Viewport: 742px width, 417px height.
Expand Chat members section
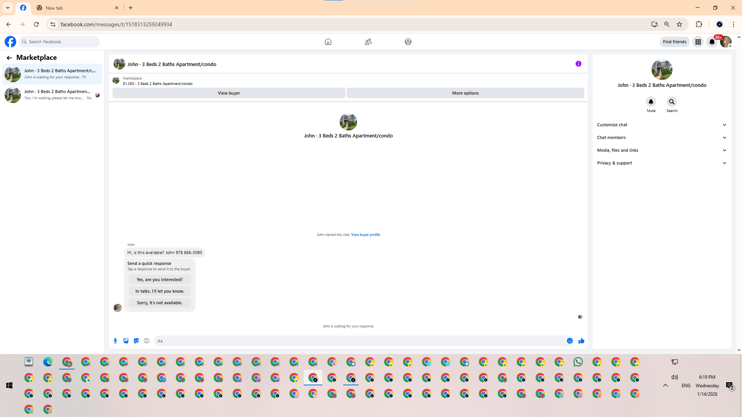coord(662,137)
